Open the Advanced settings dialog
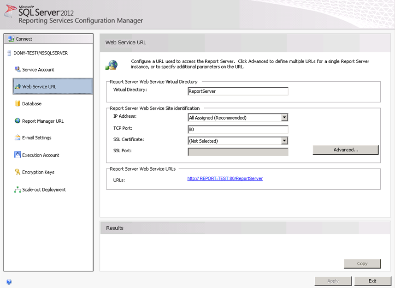This screenshot has height=288, width=395. click(345, 150)
